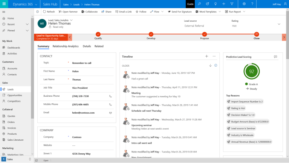Select the Develop stage marker
Screen dimensions: 289x163
click(151, 34)
